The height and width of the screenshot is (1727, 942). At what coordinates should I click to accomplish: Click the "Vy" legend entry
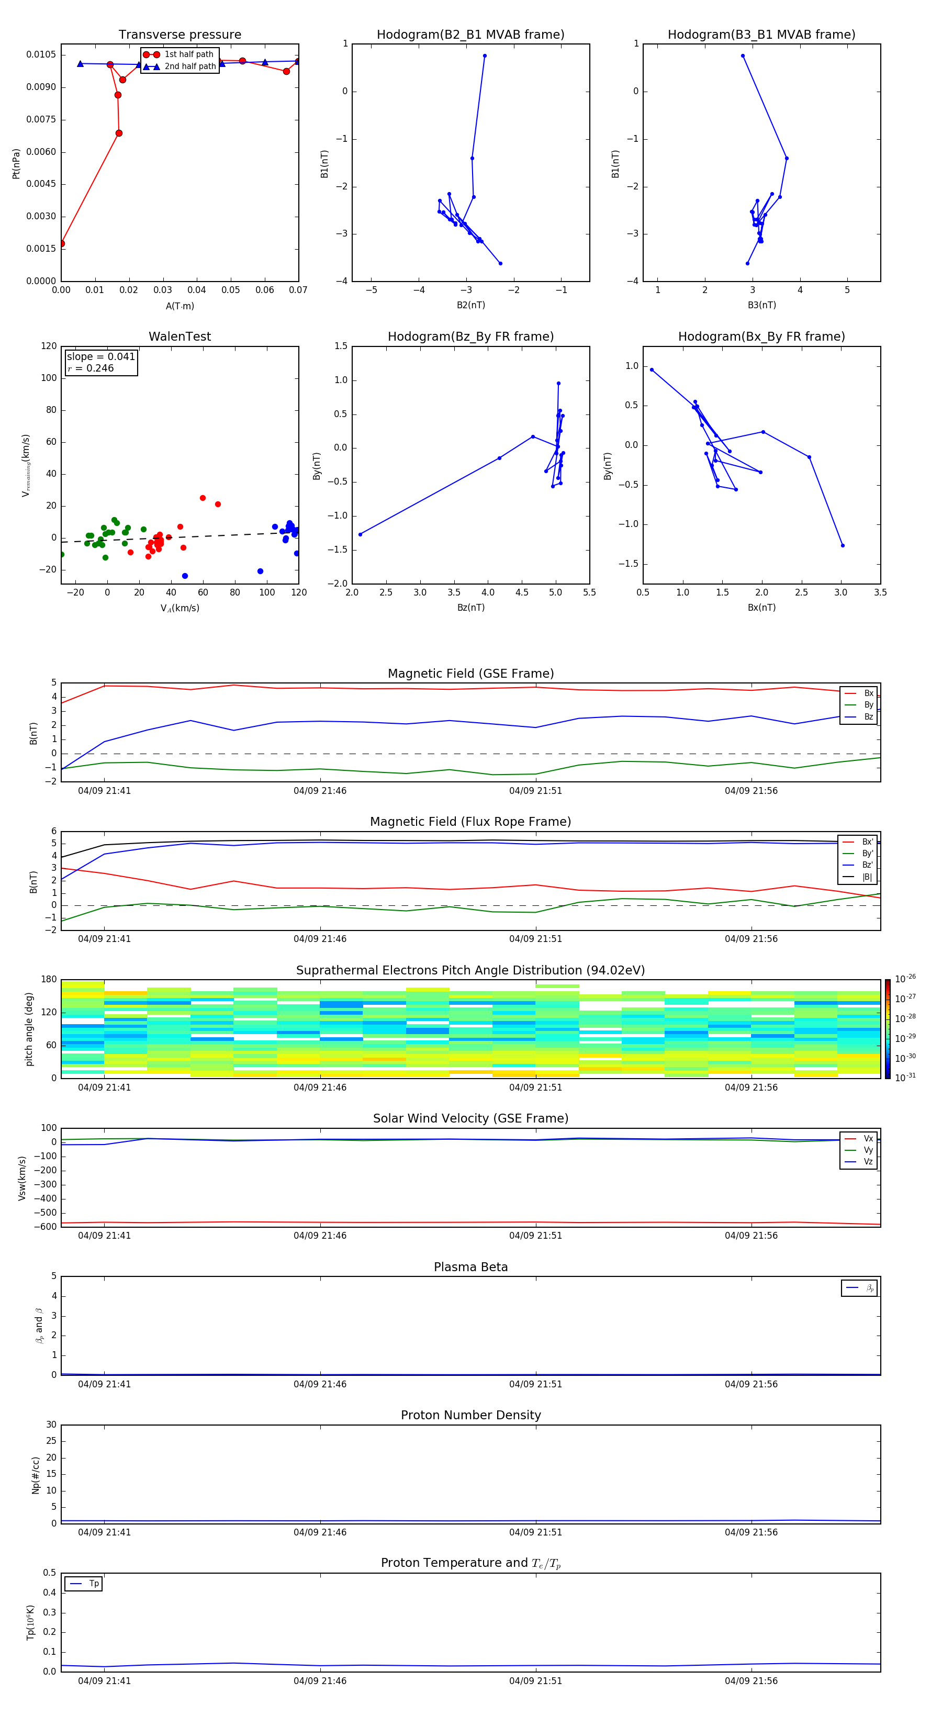point(859,1150)
